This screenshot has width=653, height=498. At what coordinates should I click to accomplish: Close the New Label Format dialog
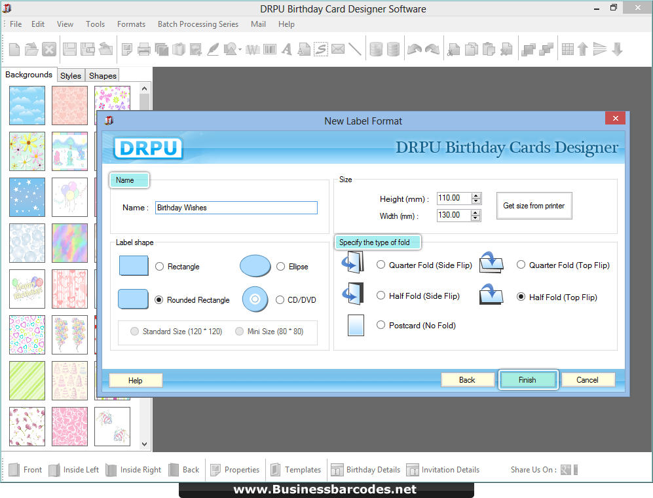615,119
